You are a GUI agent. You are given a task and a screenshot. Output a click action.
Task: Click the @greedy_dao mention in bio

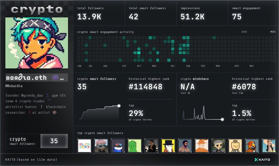point(32,95)
